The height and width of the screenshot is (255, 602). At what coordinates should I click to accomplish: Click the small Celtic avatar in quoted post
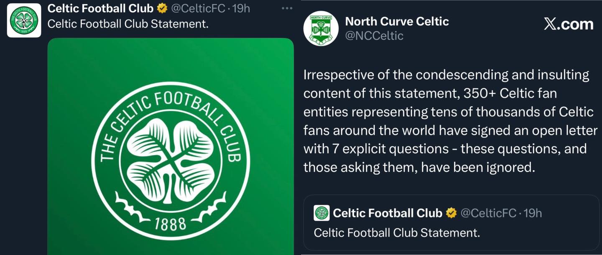click(x=321, y=213)
